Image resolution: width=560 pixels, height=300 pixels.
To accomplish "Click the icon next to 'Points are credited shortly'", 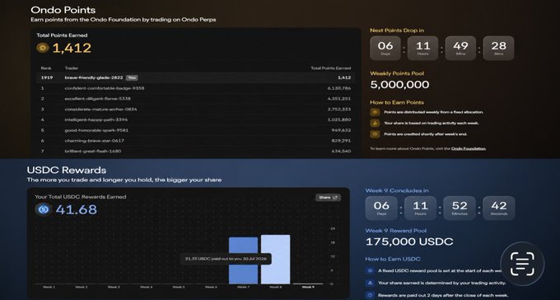I will pos(375,134).
